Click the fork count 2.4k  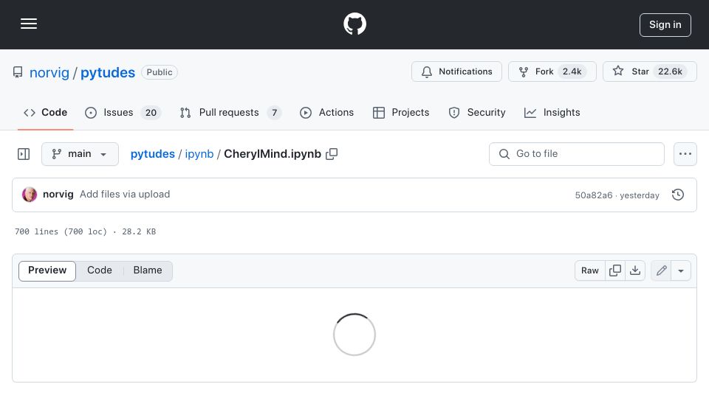[x=572, y=71]
